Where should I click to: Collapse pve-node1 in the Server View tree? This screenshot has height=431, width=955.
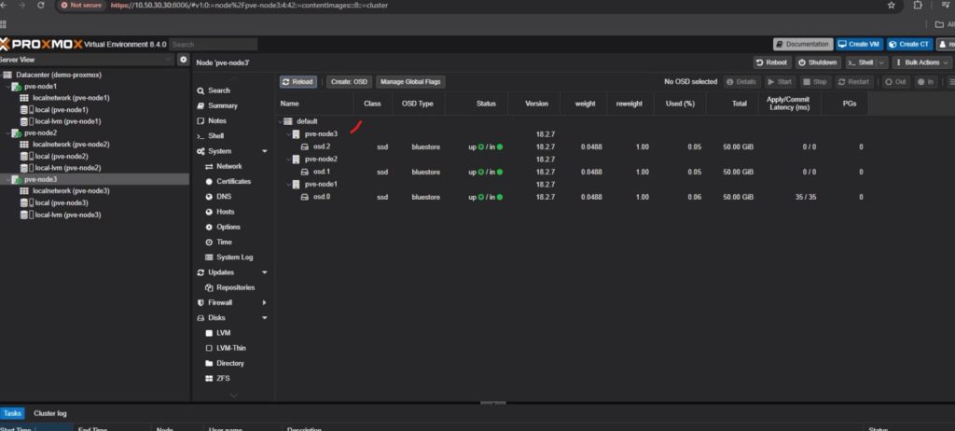point(7,87)
